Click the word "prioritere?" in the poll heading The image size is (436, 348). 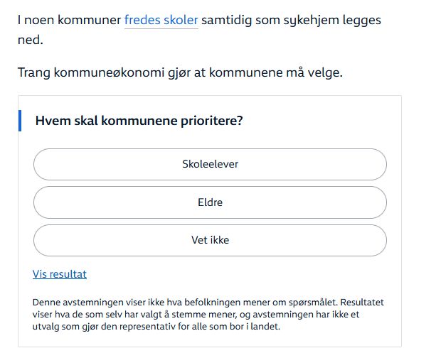tap(212, 121)
